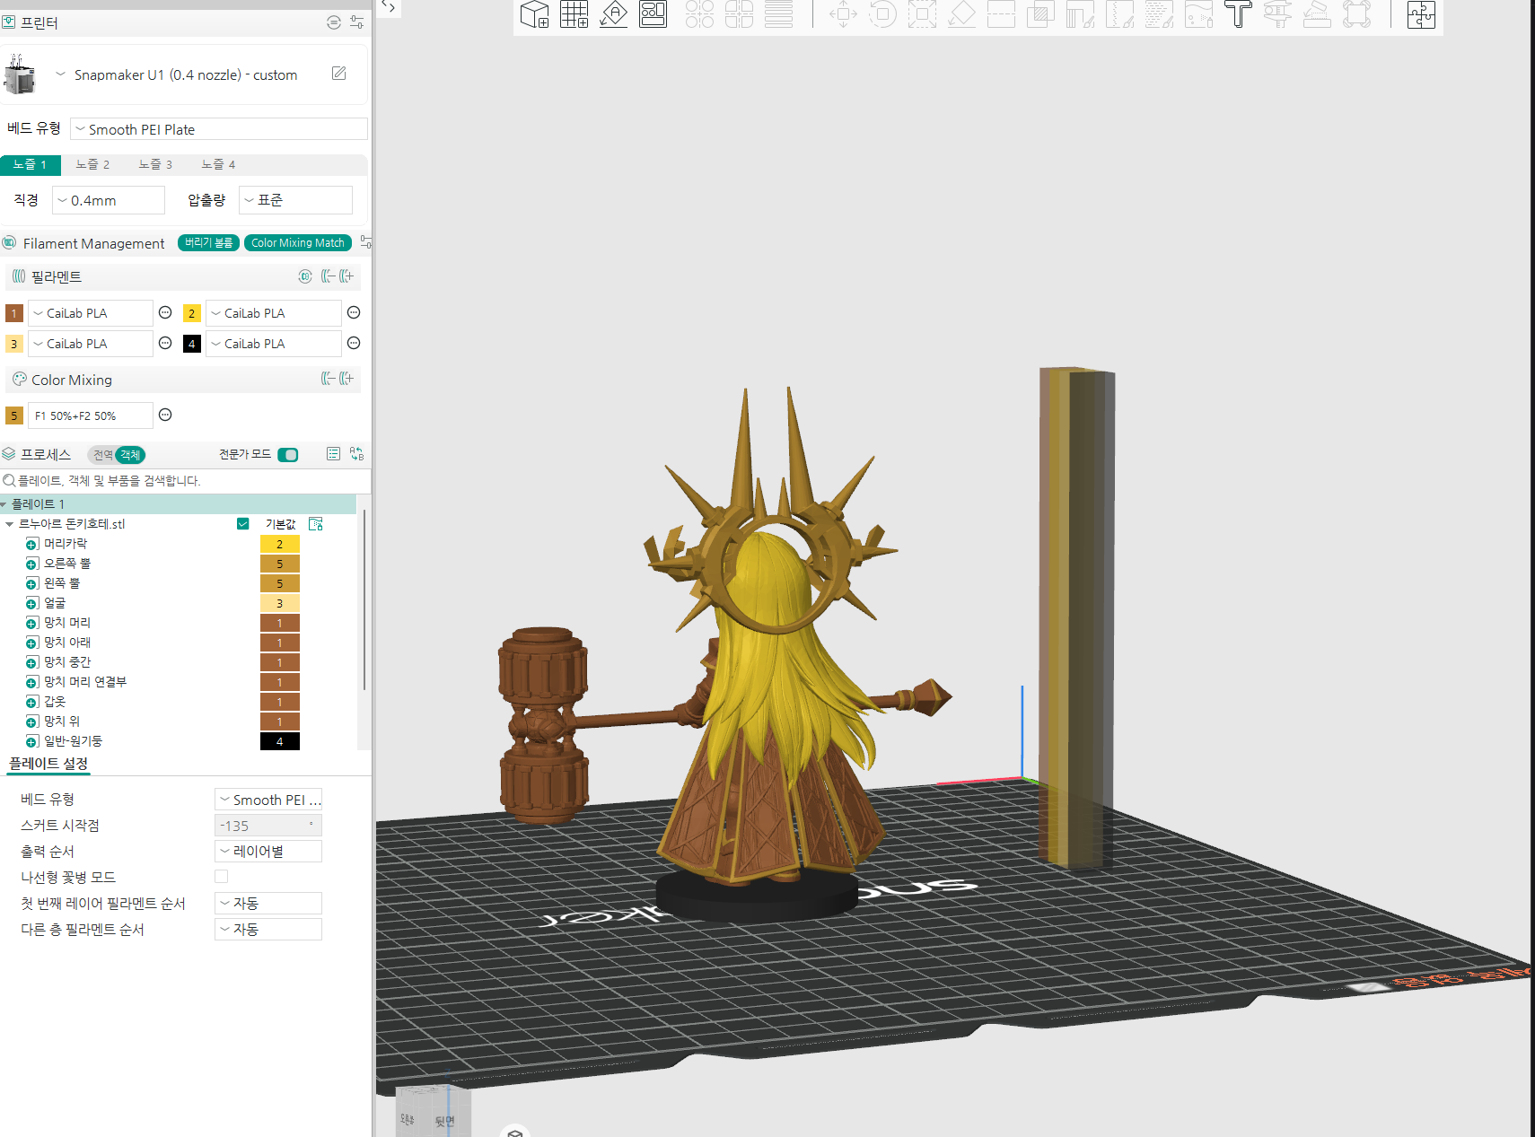Open 첫 번째 레이어 필라멘트 순서 dropdown
The image size is (1535, 1137).
[268, 903]
